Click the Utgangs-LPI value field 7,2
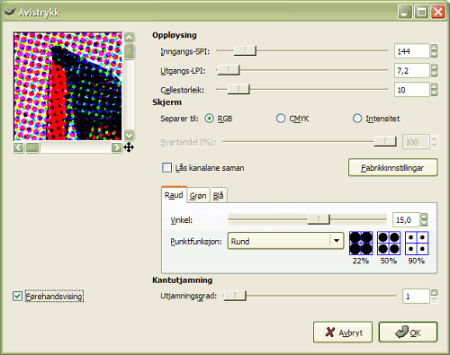 (411, 71)
